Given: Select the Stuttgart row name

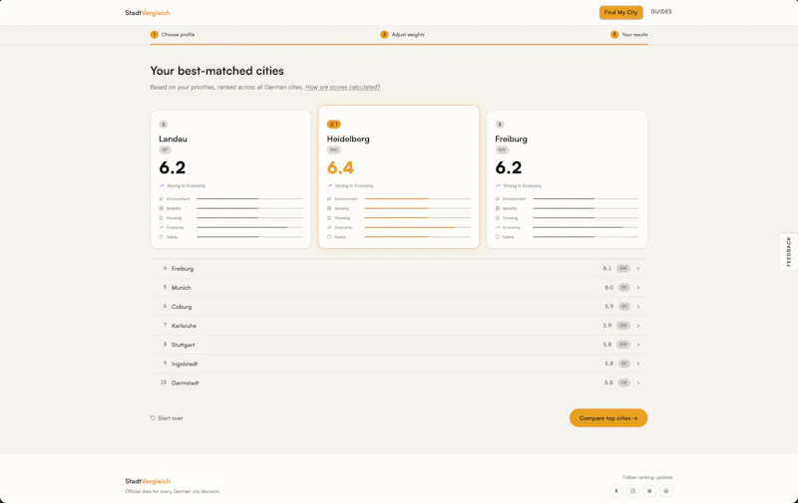Looking at the screenshot, I should click(x=184, y=345).
